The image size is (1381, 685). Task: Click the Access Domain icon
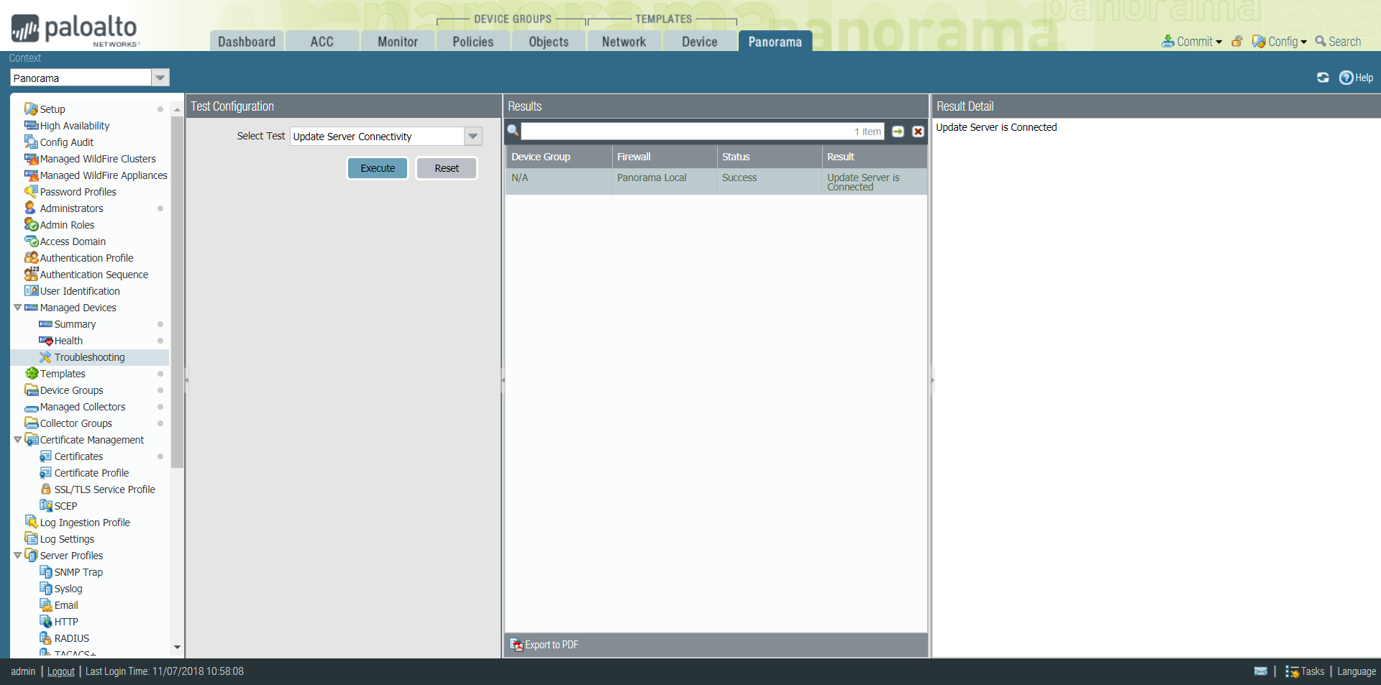click(31, 242)
